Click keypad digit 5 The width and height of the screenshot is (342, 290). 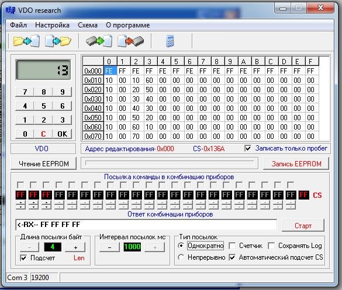click(x=44, y=106)
